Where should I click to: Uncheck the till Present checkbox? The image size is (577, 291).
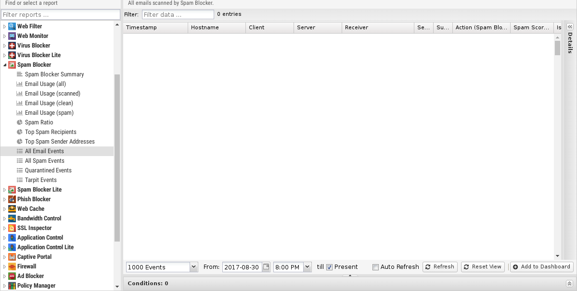click(330, 267)
